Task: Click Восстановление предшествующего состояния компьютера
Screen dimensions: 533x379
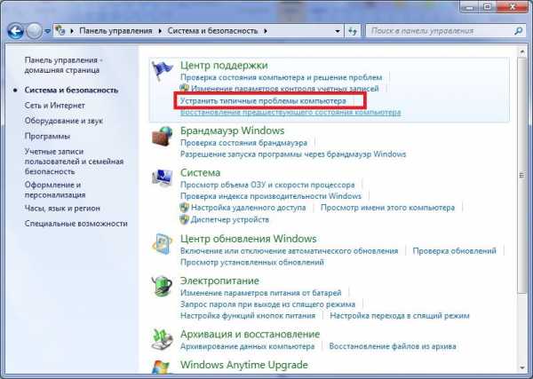Action: tap(290, 112)
